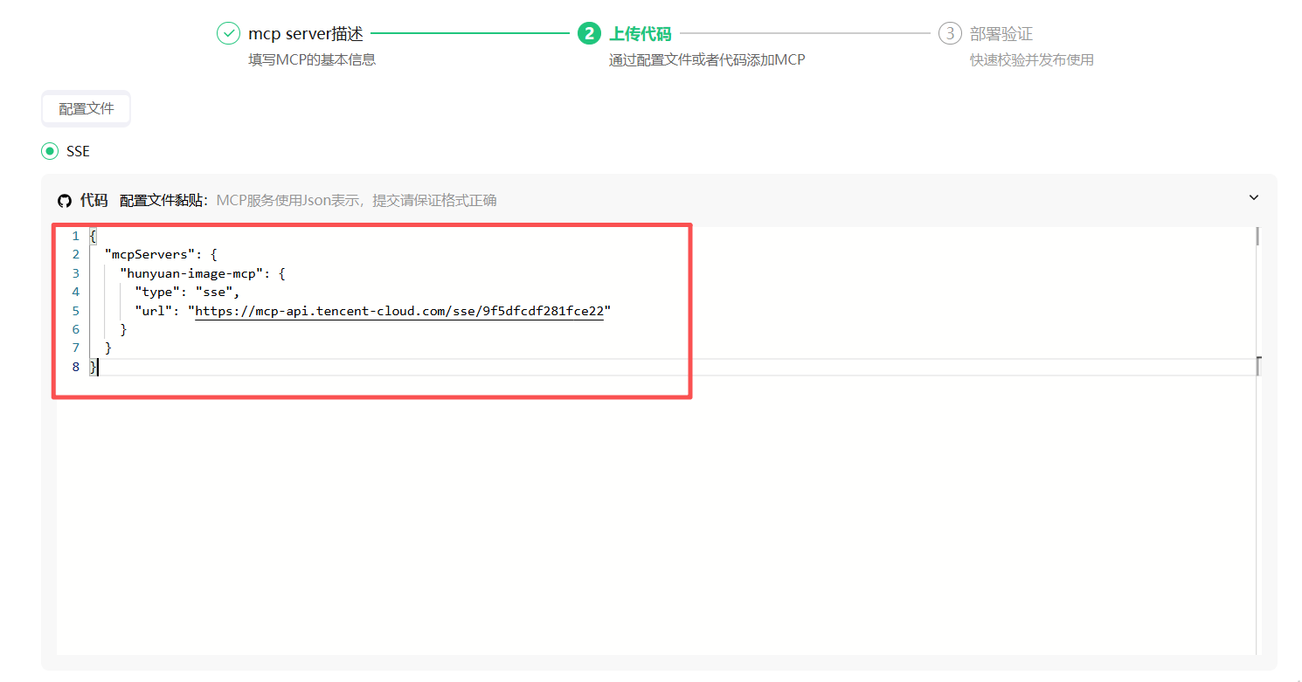Click the GitHub icon beside 代码
Image resolution: width=1302 pixels, height=682 pixels.
(64, 201)
